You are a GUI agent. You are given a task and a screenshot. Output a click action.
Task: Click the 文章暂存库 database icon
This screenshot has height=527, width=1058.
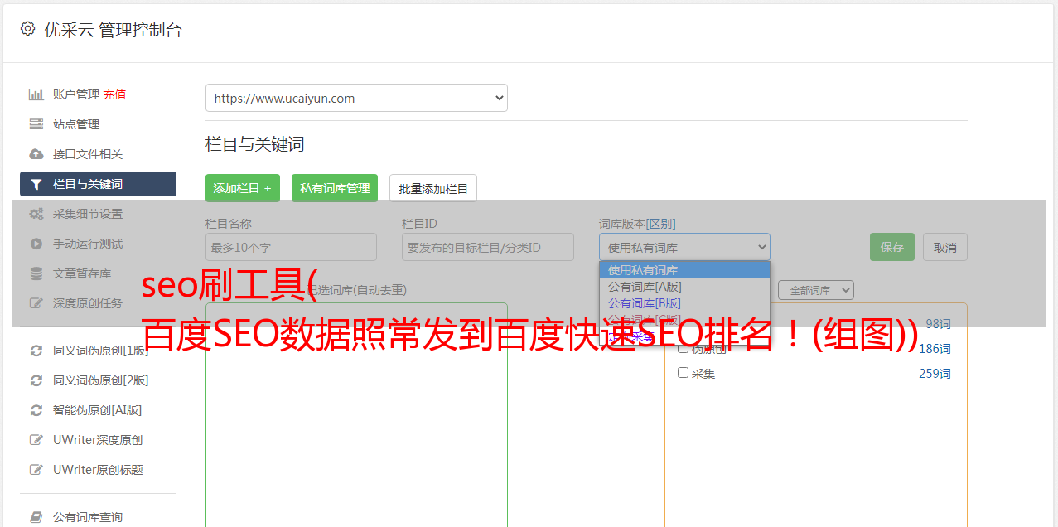(36, 273)
